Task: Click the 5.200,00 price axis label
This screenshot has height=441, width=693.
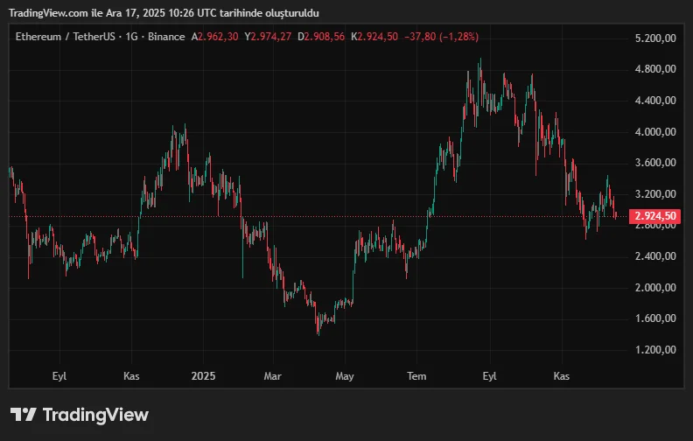Action: (655, 38)
